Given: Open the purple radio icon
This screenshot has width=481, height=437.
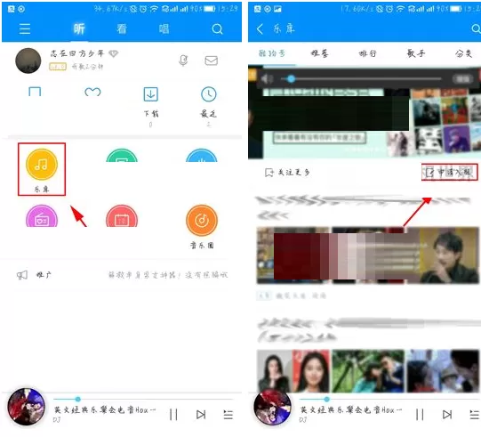Looking at the screenshot, I should click(42, 216).
